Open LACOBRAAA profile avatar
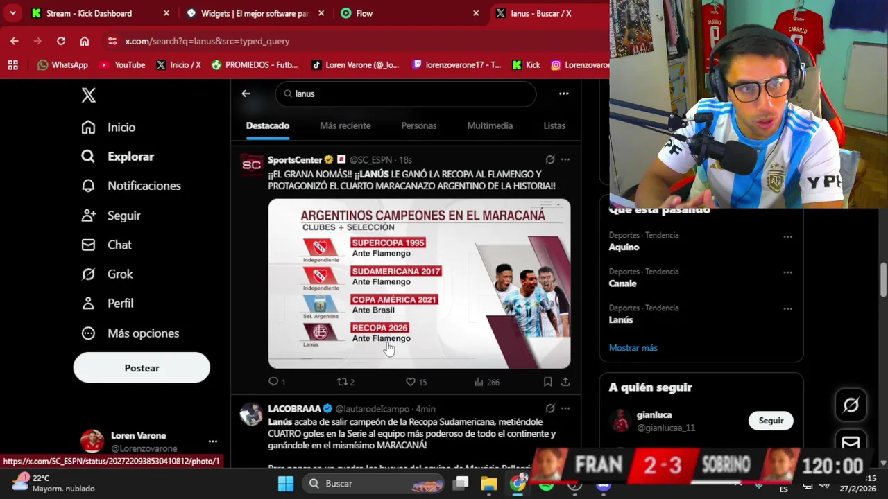The image size is (888, 499). pyautogui.click(x=251, y=414)
